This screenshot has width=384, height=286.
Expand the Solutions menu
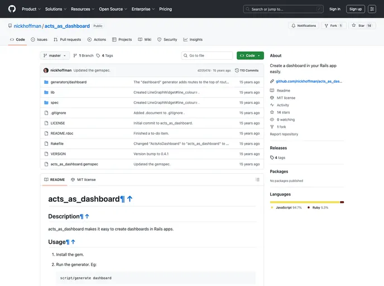coord(56,9)
